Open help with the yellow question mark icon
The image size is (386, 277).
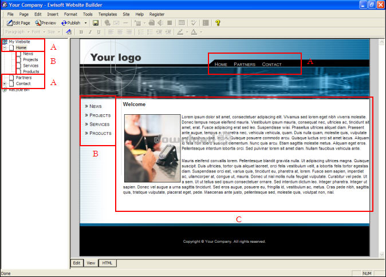click(x=218, y=23)
